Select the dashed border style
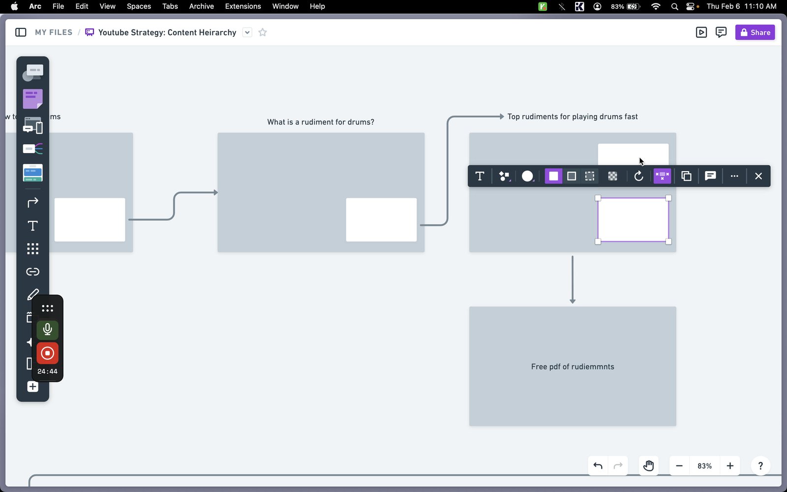 click(590, 176)
